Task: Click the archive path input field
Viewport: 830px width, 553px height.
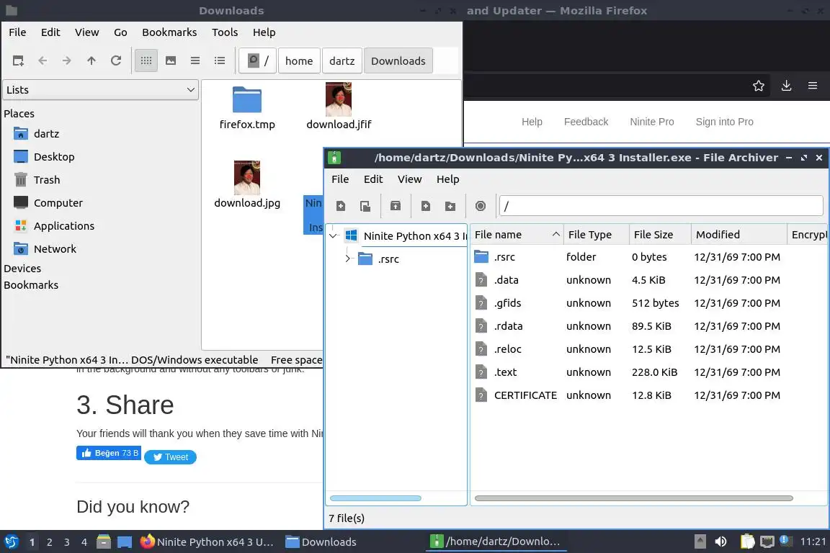Action: (x=661, y=206)
